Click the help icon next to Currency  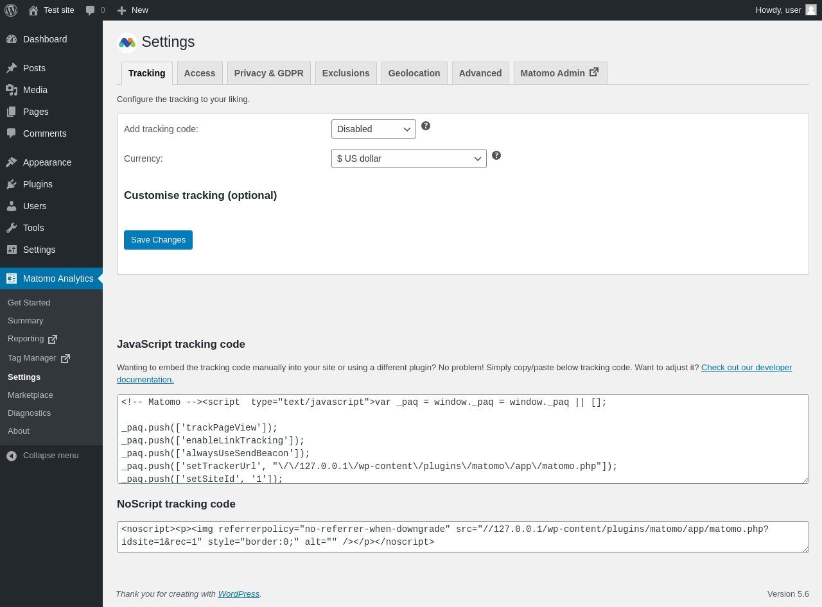496,155
